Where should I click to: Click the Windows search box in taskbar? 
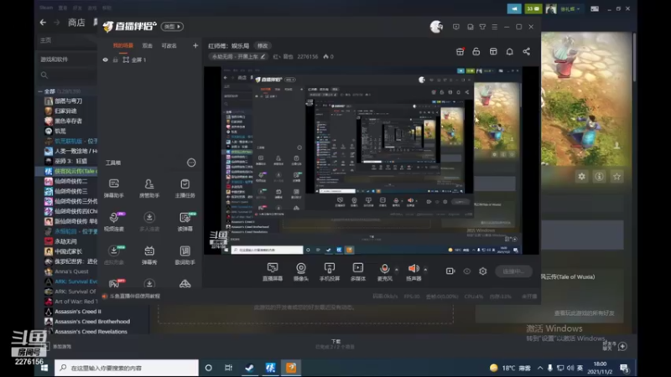click(127, 368)
